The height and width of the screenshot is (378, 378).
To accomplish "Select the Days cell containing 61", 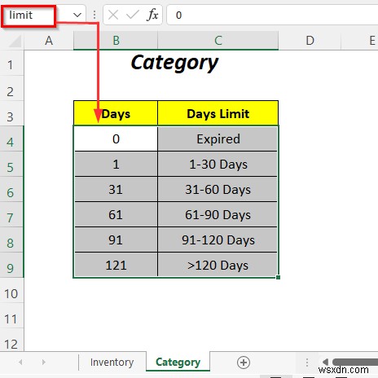I will (116, 214).
